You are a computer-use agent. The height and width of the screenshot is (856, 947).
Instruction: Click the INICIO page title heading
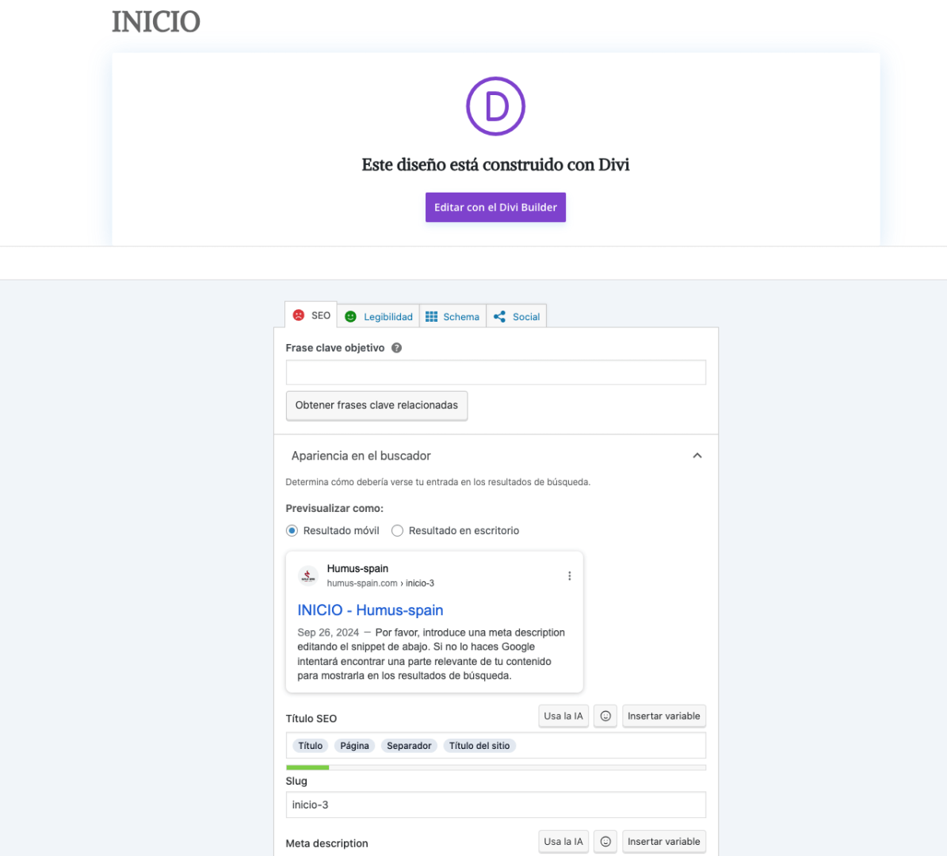(x=156, y=21)
